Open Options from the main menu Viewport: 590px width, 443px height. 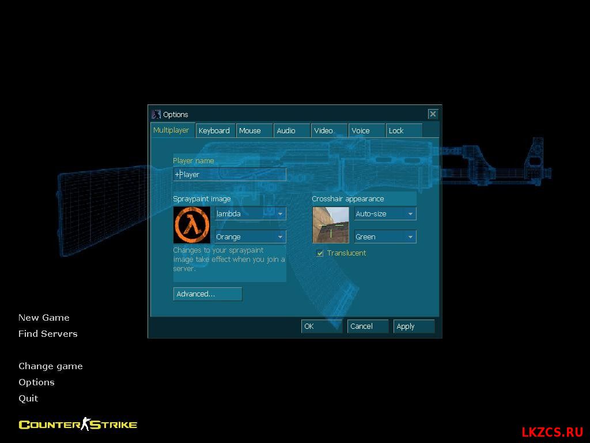pyautogui.click(x=36, y=382)
